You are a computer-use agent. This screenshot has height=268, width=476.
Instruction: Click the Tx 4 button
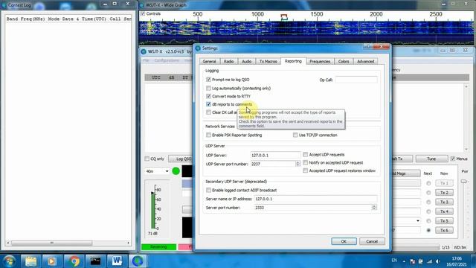click(444, 211)
